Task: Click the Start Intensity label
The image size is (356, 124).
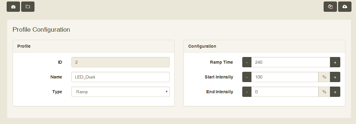Action: [219, 77]
